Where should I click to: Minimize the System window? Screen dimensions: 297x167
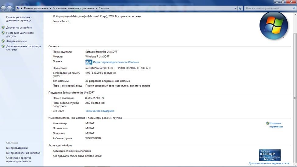[277, 2]
